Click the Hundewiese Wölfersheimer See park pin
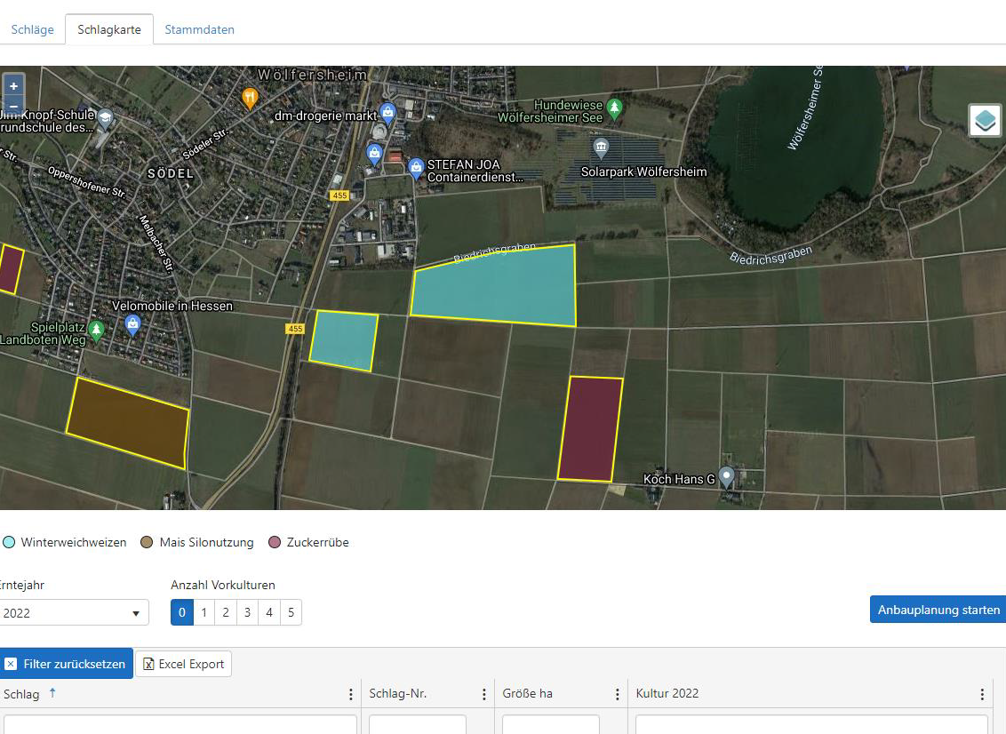Screen dimensions: 1006x734 (x=615, y=108)
